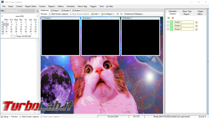
Task: Expand the Filter type dropdown
Action: (x=13, y=11)
